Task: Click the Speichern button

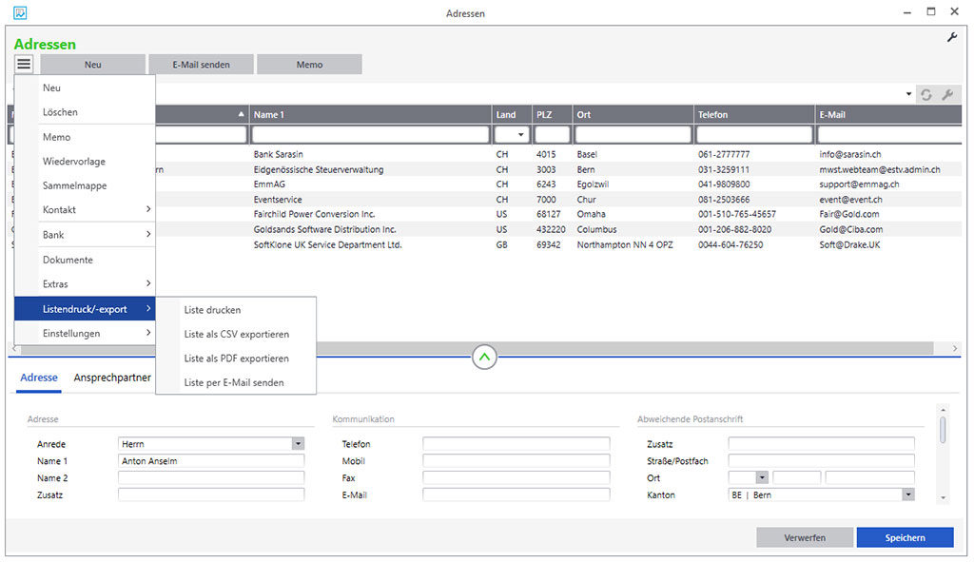Action: tap(906, 538)
